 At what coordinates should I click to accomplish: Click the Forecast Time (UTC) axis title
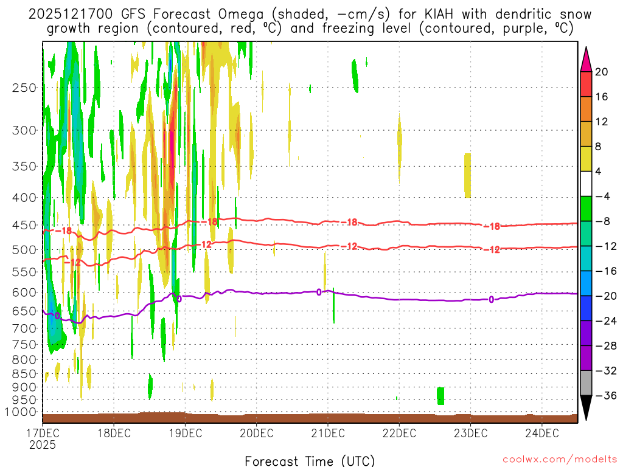tap(310, 461)
